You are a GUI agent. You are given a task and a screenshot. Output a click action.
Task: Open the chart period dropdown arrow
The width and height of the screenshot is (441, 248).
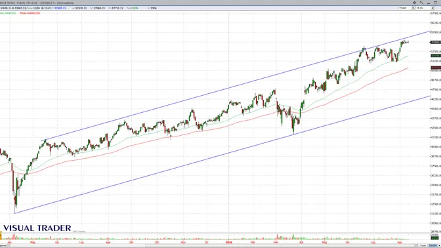[413, 8]
